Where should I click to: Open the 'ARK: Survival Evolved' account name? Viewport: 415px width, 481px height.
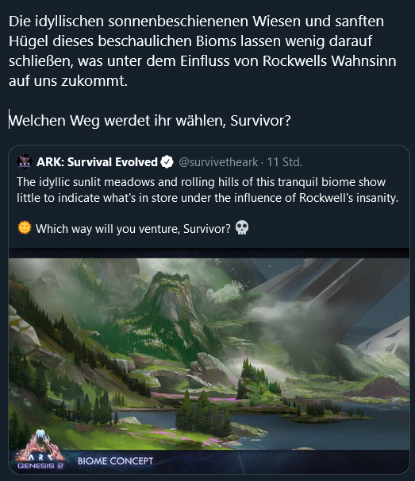[x=97, y=162]
